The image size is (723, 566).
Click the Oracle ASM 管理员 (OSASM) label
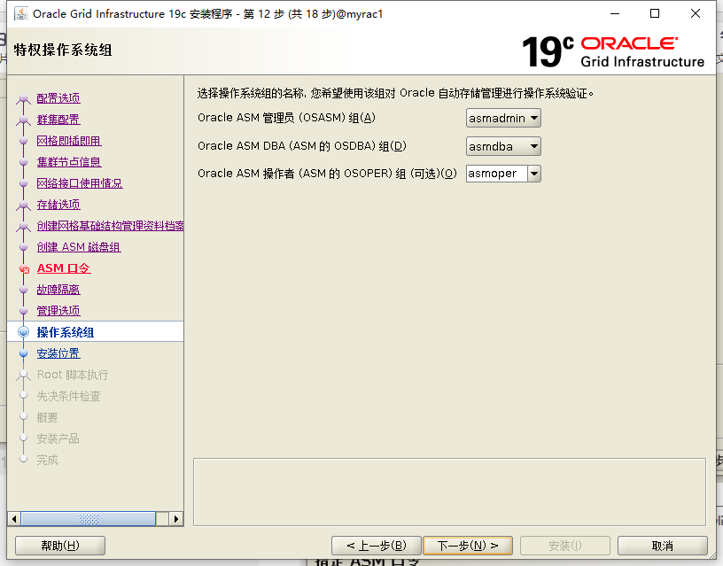[x=286, y=118]
